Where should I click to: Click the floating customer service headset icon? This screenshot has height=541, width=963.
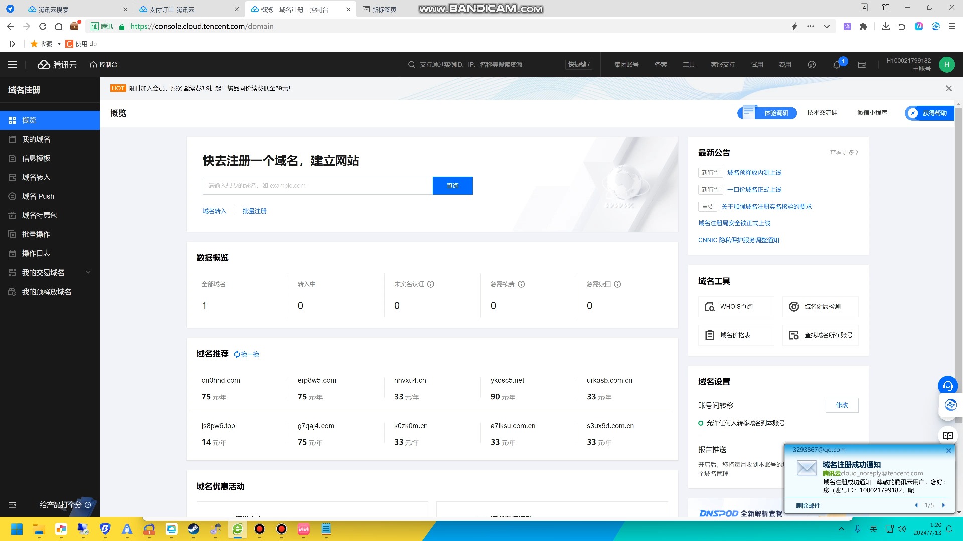pyautogui.click(x=947, y=386)
